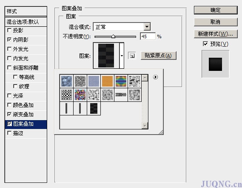Enable the 颜色叠加 color overlay checkbox
The width and height of the screenshot is (242, 188).
click(9, 105)
